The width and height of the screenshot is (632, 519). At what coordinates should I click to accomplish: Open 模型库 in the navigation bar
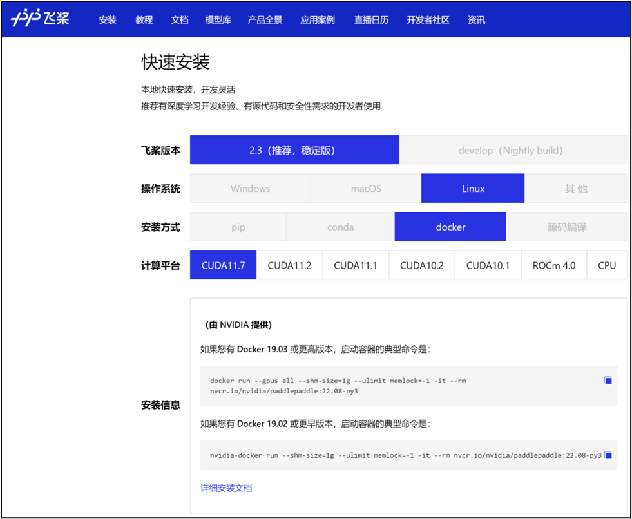(x=218, y=20)
